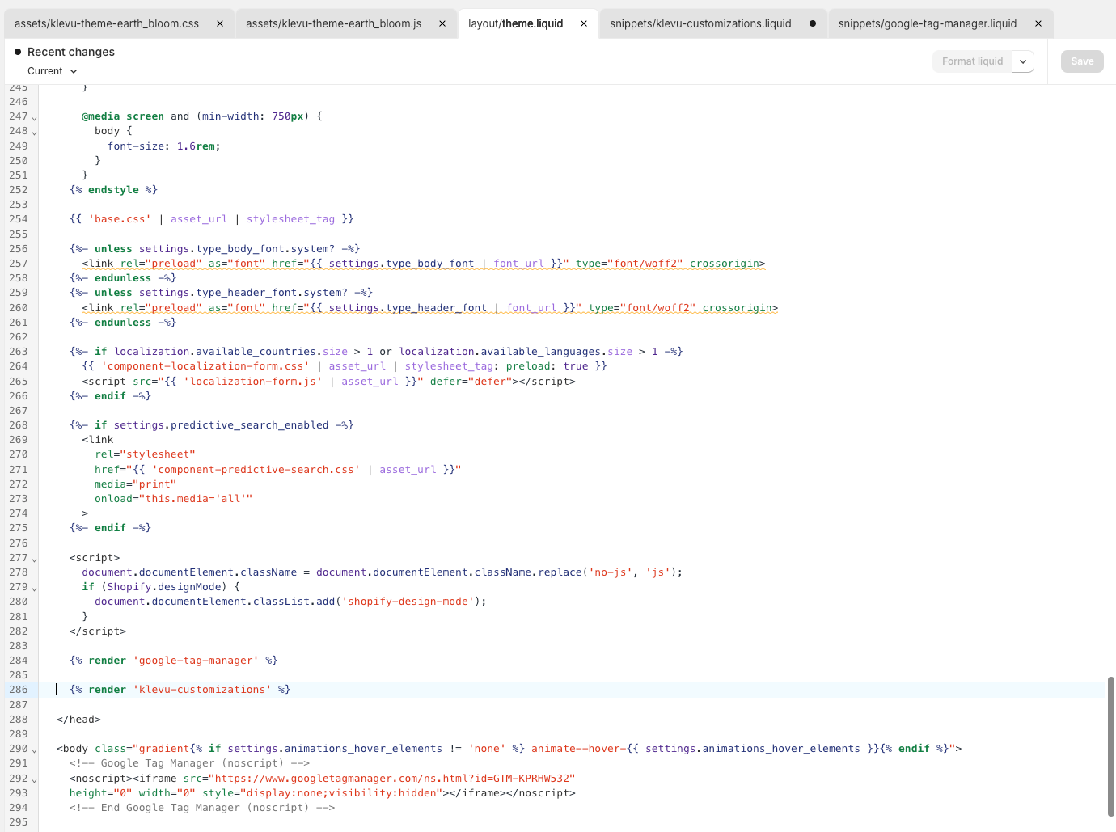
Task: Collapse code fold at line 247
Action: [x=34, y=118]
